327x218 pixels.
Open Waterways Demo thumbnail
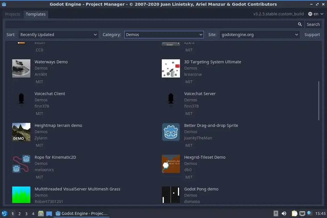(21, 68)
